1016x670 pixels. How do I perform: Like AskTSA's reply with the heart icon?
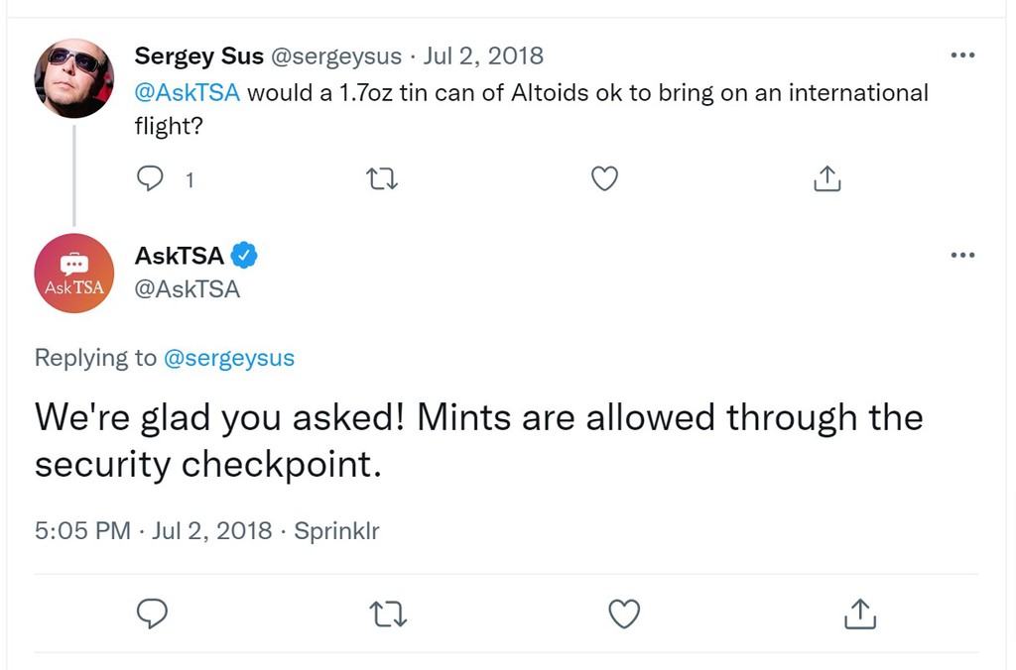click(x=624, y=614)
